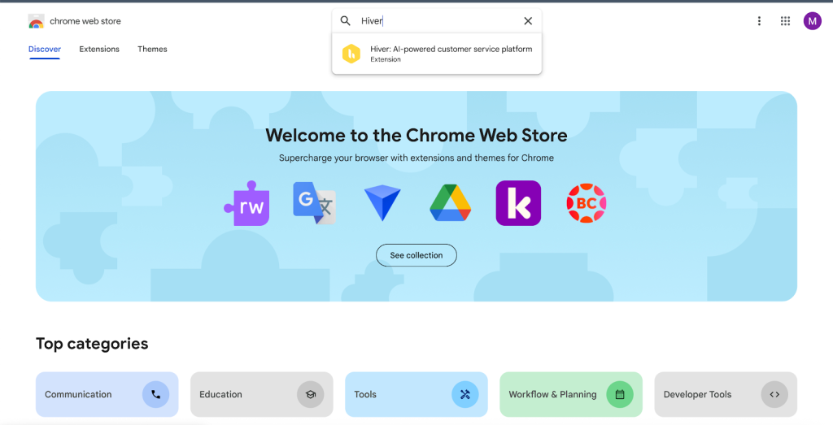
Task: Open the purple M account avatar
Action: (x=812, y=21)
